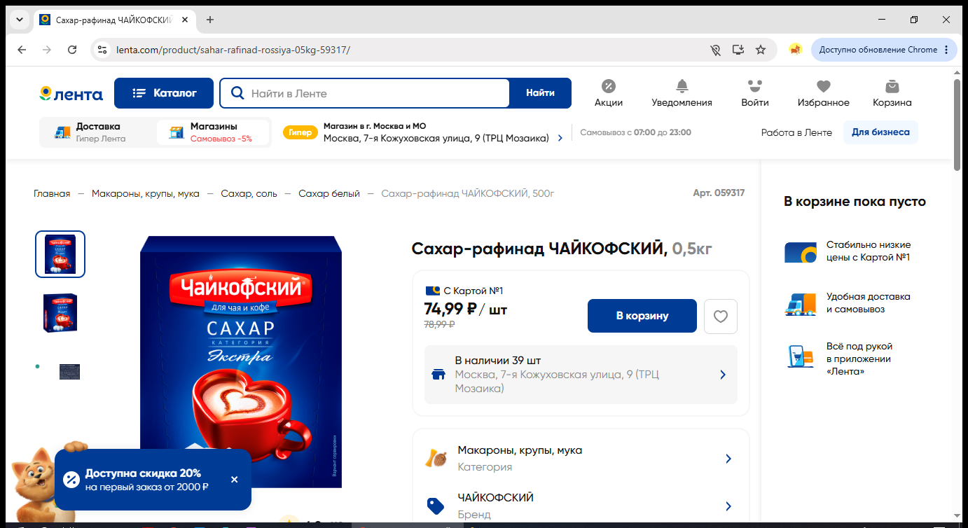
Task: Close the Сахар-рафинад ЧАЙКОФСКИЙ tab
Action: click(185, 20)
